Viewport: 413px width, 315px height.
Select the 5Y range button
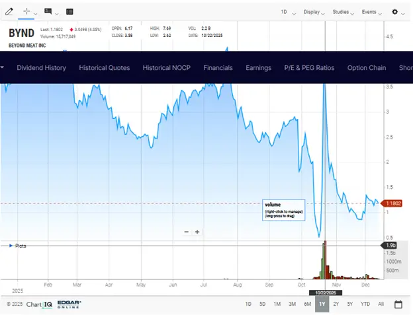click(x=349, y=304)
